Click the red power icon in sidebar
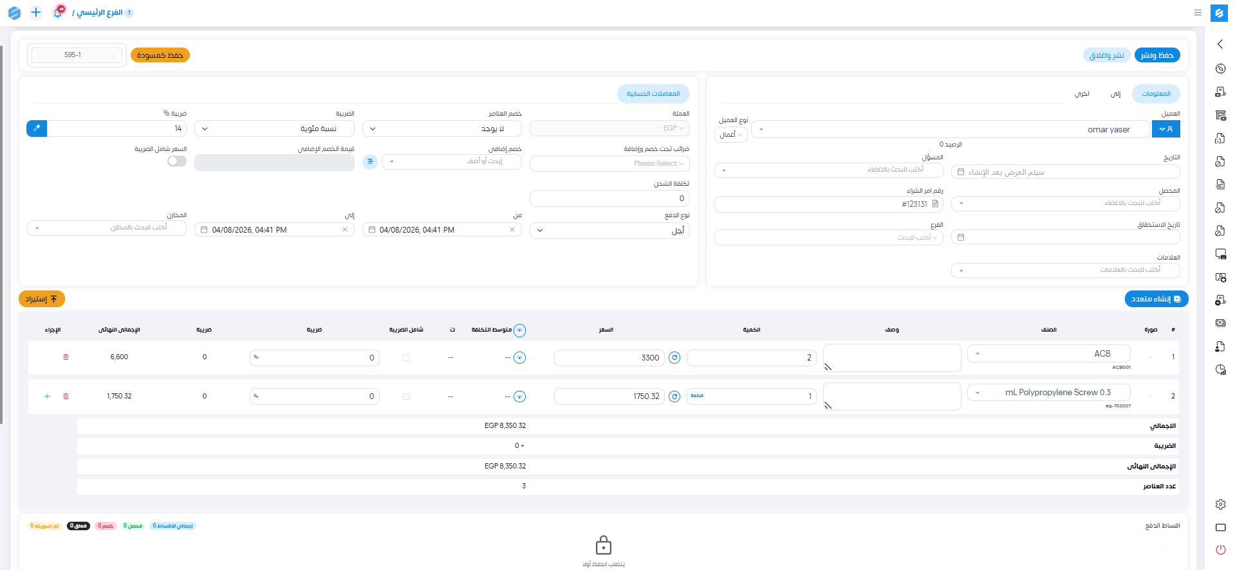This screenshot has width=1235, height=570. click(1220, 549)
